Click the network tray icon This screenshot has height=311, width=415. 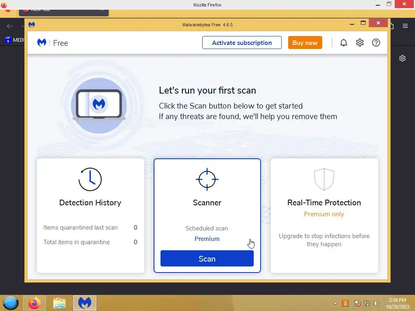[x=367, y=303]
